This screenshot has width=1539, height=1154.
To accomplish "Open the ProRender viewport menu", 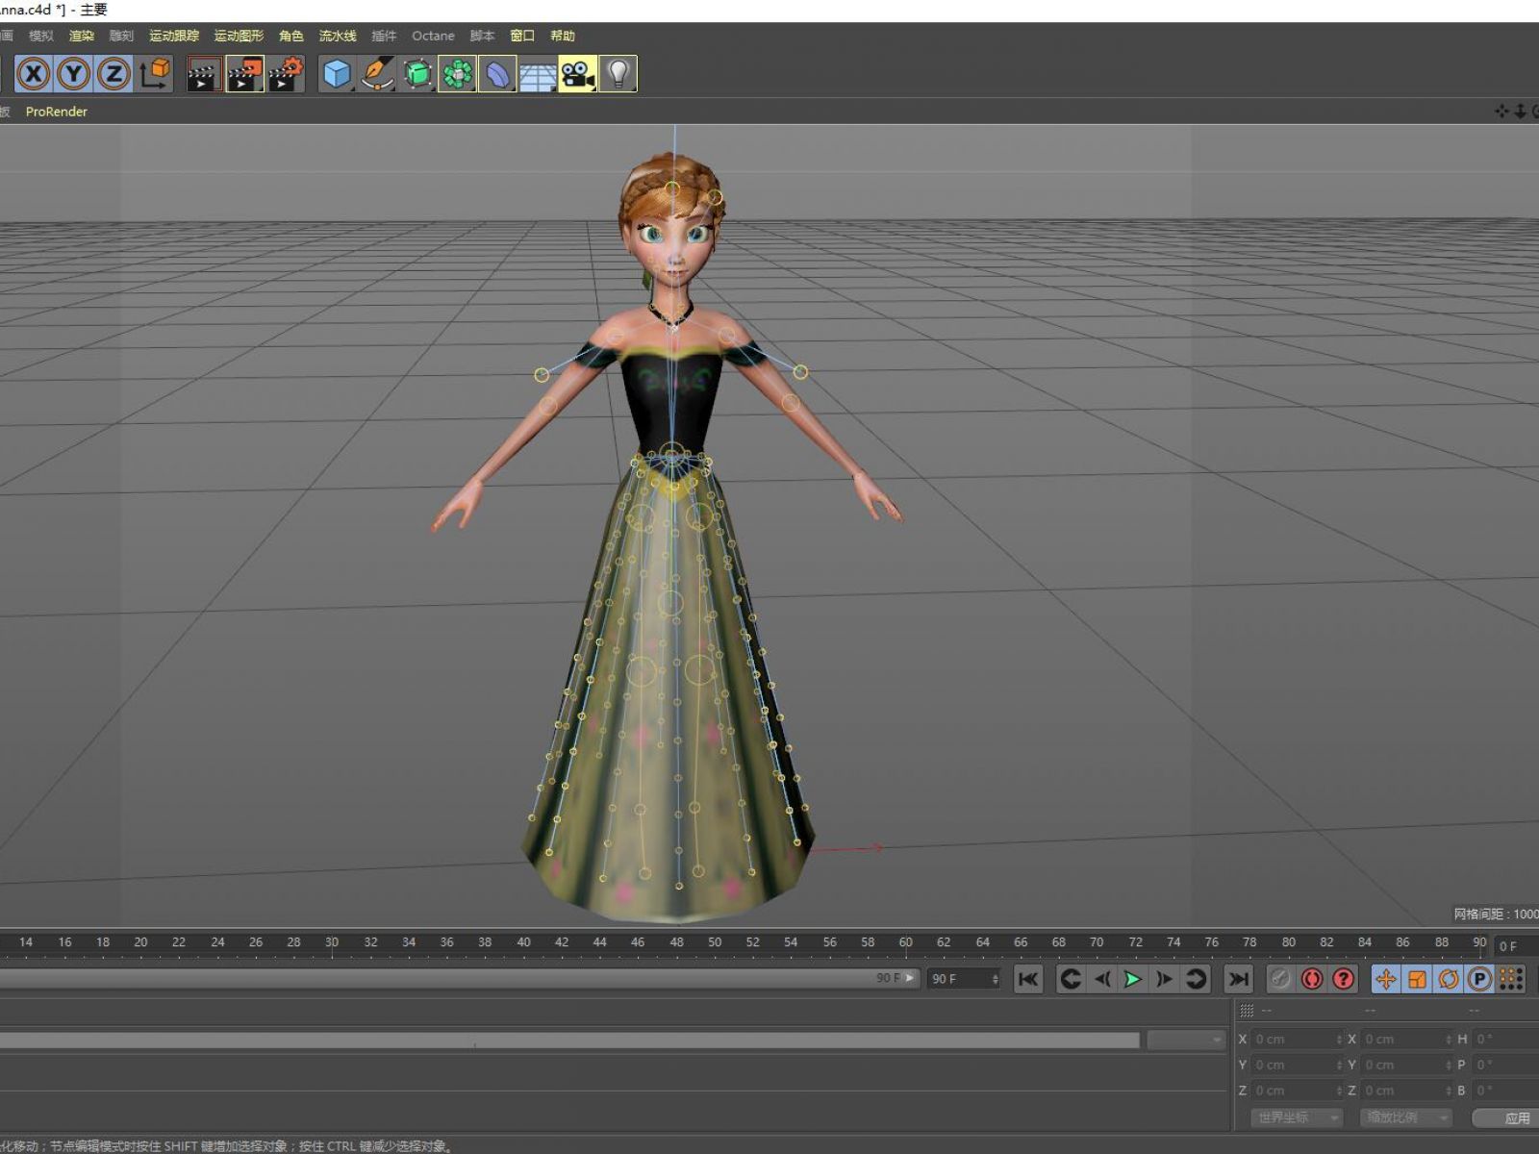I will coord(57,112).
